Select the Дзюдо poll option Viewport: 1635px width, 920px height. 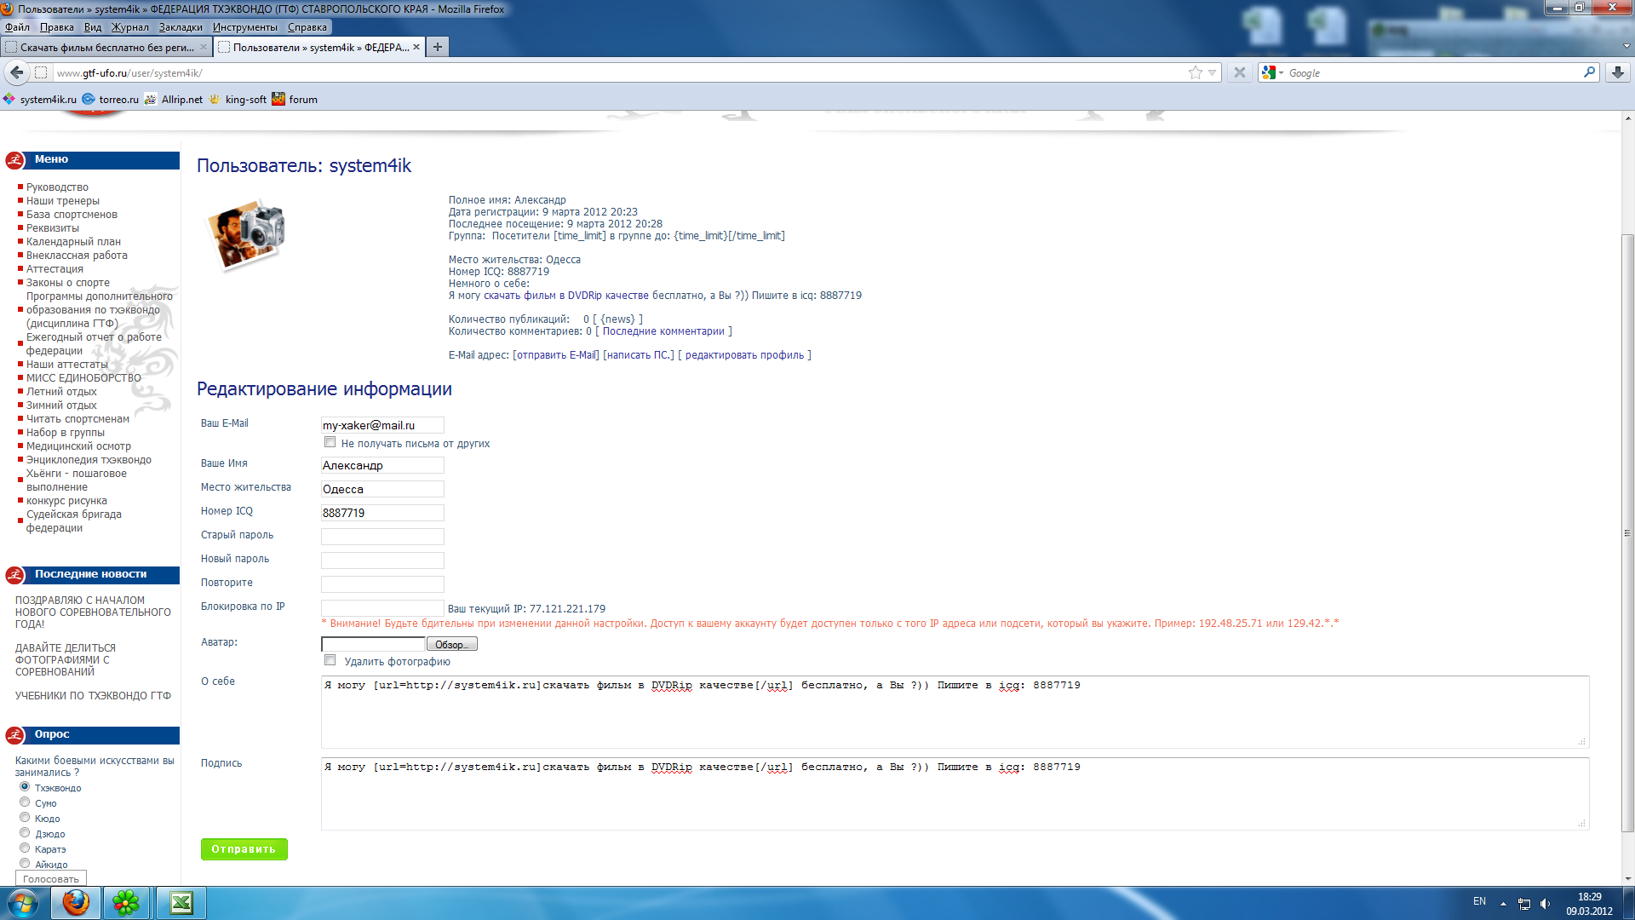25,832
